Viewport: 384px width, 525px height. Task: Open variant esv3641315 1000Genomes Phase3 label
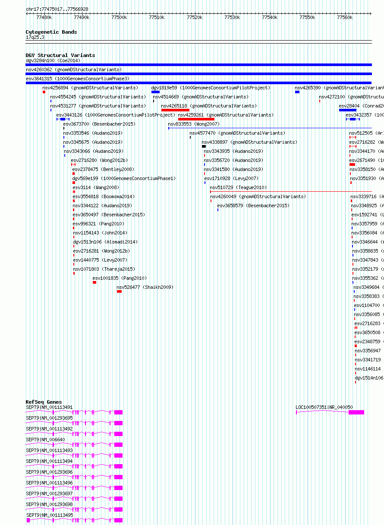pos(78,79)
